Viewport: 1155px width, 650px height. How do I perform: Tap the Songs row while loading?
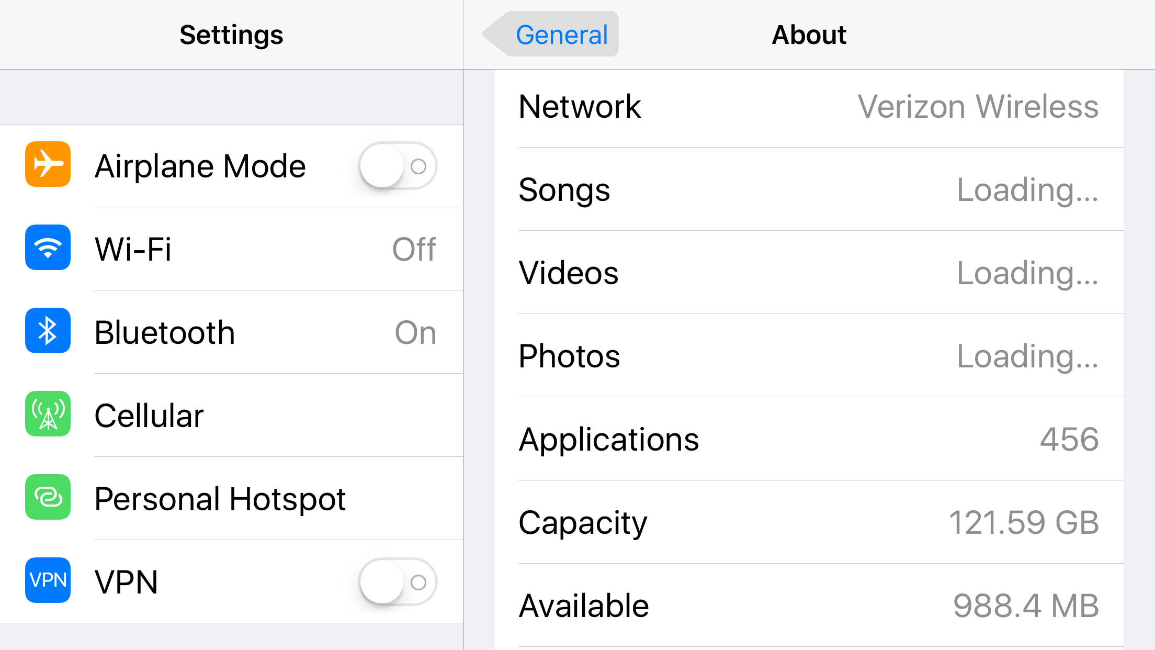tap(811, 189)
